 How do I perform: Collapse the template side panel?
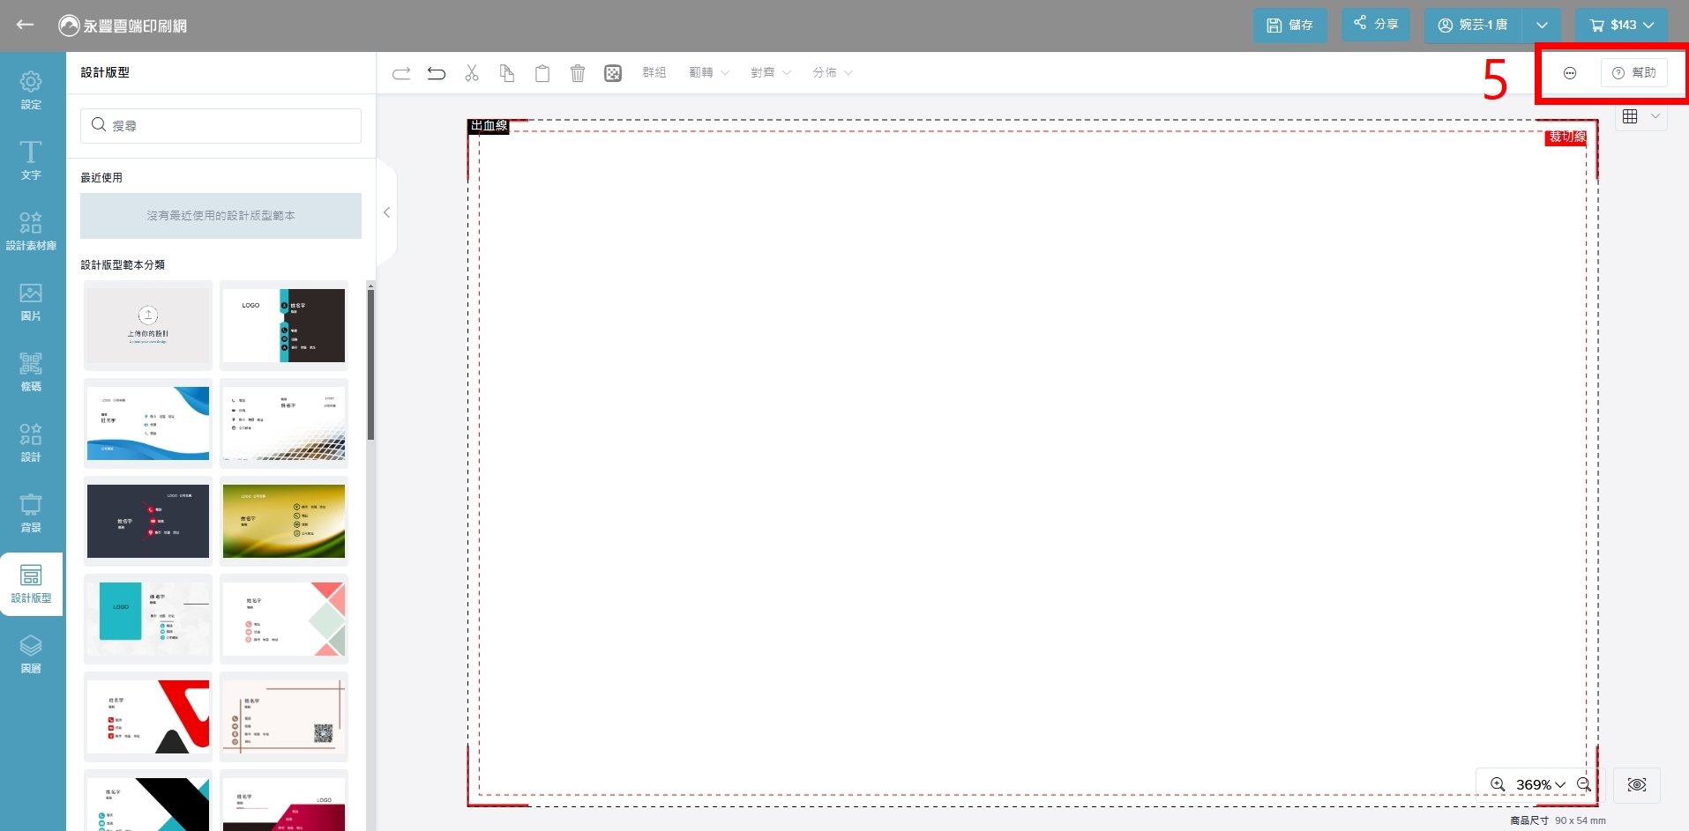tap(386, 212)
